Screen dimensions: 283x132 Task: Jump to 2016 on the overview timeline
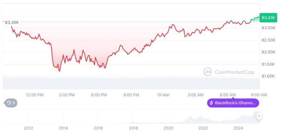[x=98, y=128]
